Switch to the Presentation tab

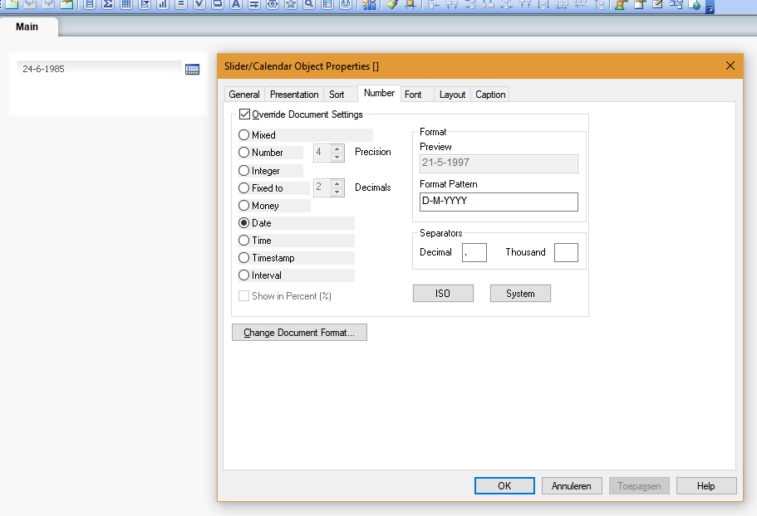pos(294,95)
